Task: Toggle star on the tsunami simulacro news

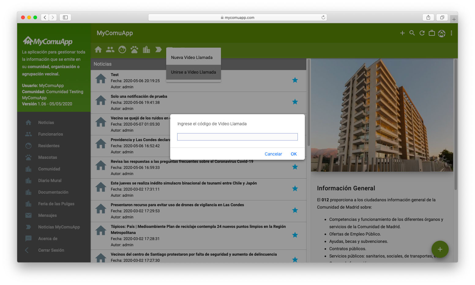Action: 295,188
